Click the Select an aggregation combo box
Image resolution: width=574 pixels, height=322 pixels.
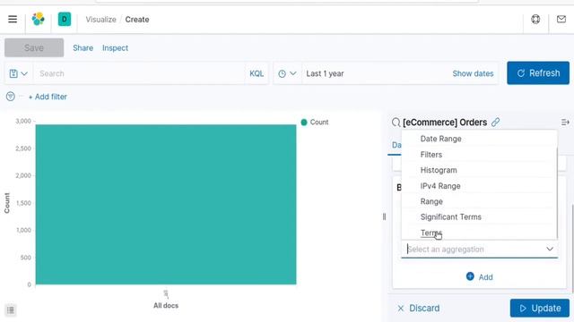(480, 249)
